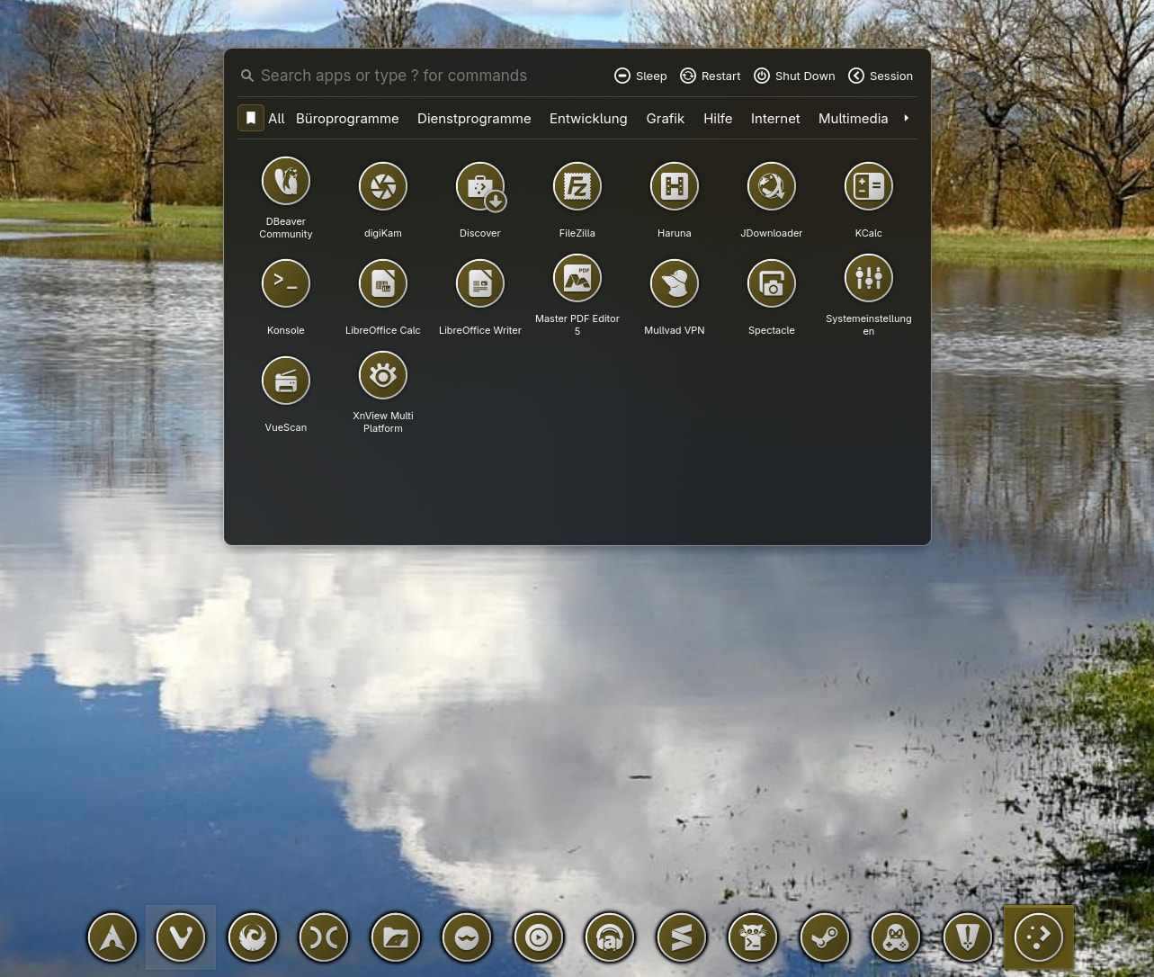Open Systemeinstellungen settings app
The width and height of the screenshot is (1154, 977).
868,279
